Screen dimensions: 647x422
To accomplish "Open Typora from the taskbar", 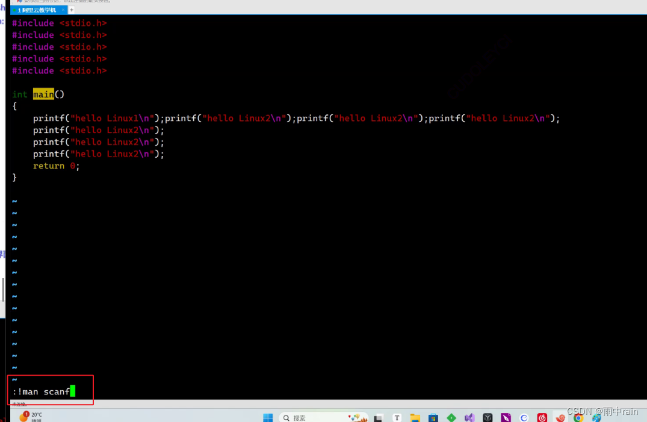I will click(397, 417).
